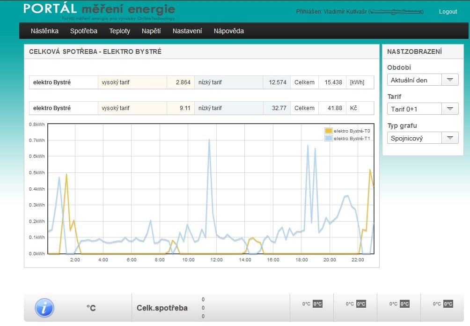Open the Napětí menu
470x326 pixels.
coord(151,31)
